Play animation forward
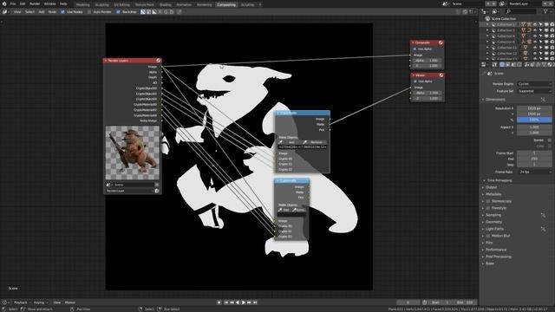555x312 pixels. click(x=243, y=302)
